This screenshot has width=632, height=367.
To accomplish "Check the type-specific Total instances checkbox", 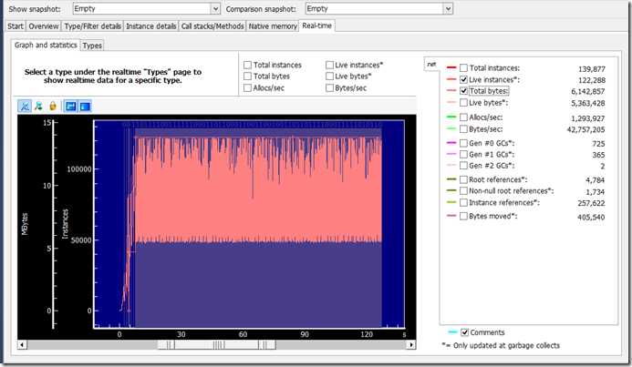I will point(247,65).
